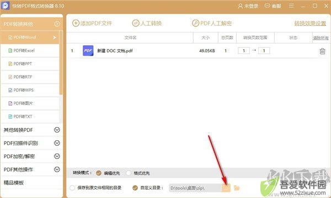Click the 大小 column header
The image size is (331, 198).
click(x=205, y=37)
